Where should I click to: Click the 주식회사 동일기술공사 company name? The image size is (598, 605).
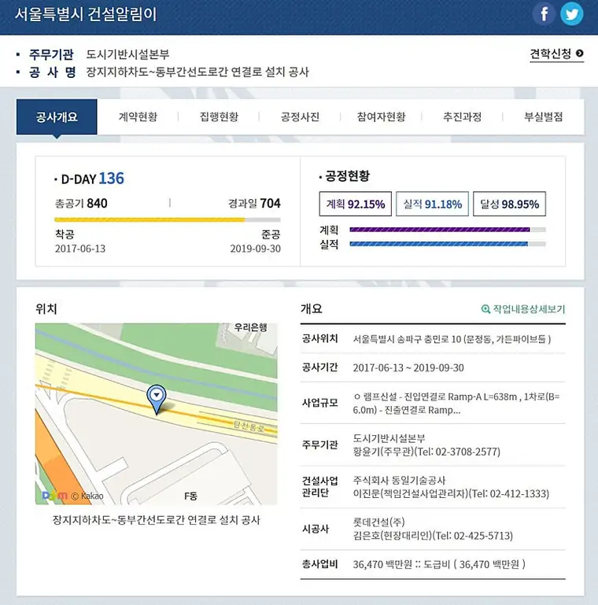[399, 481]
